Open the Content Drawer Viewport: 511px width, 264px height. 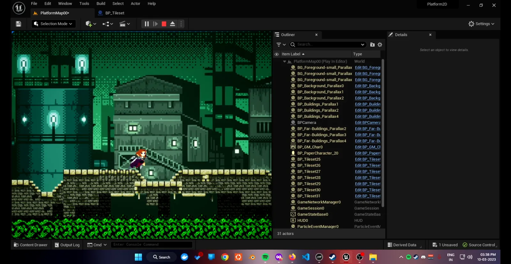[31, 245]
